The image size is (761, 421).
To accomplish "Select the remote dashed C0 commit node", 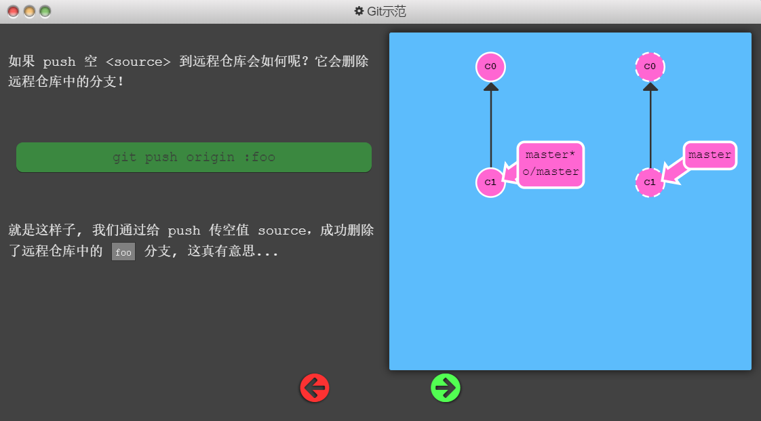I will pos(650,66).
